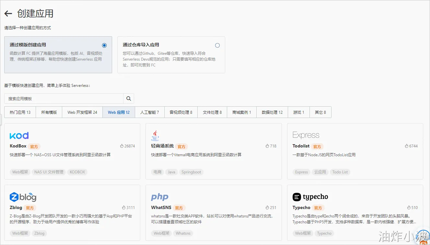The width and height of the screenshot is (430, 245).
Task: Click the 云应用 tag
Action: pos(320,172)
